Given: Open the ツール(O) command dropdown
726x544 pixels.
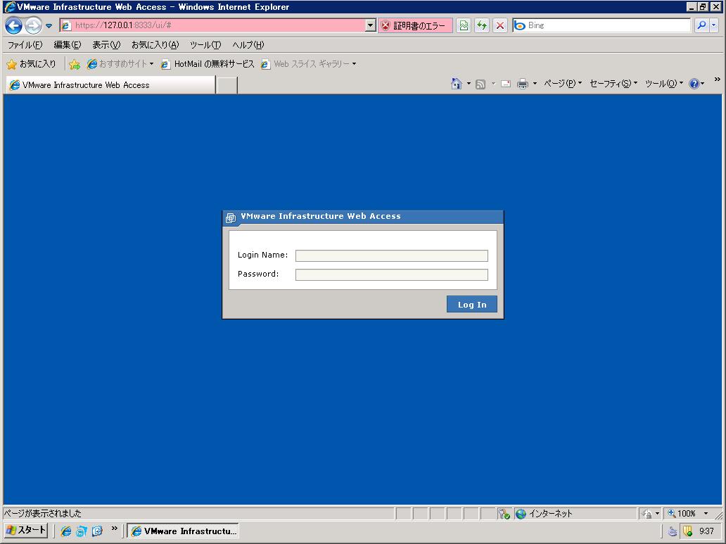Looking at the screenshot, I should (664, 84).
